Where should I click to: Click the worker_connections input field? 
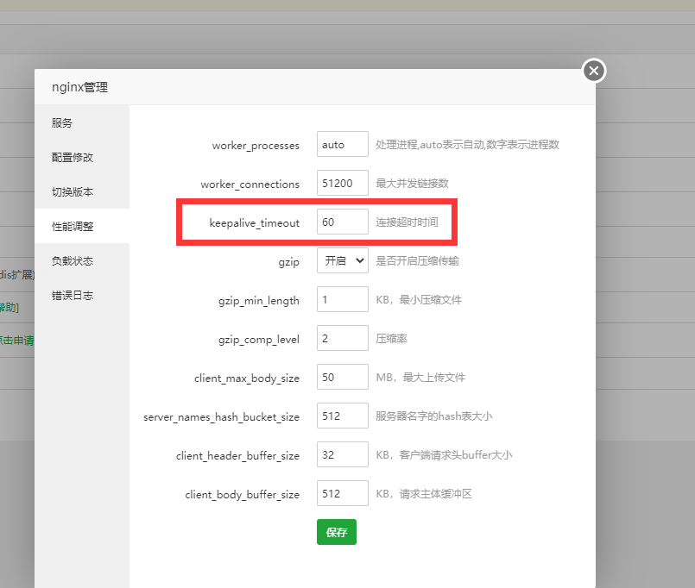click(343, 183)
